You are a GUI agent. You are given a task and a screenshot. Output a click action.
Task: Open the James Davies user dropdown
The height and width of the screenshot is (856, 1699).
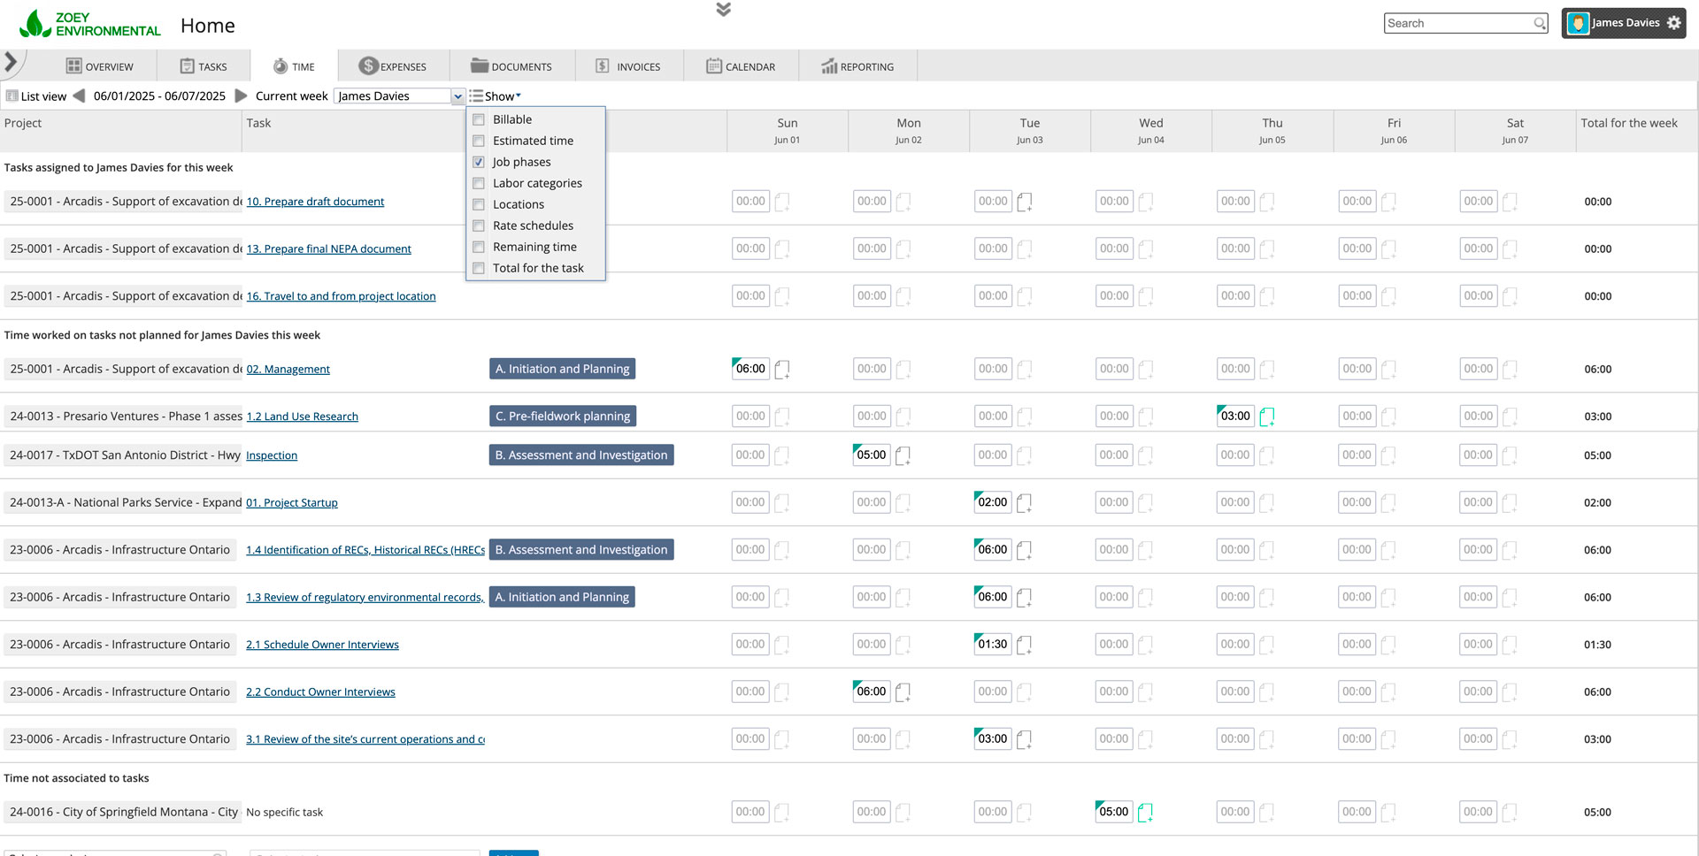457,96
